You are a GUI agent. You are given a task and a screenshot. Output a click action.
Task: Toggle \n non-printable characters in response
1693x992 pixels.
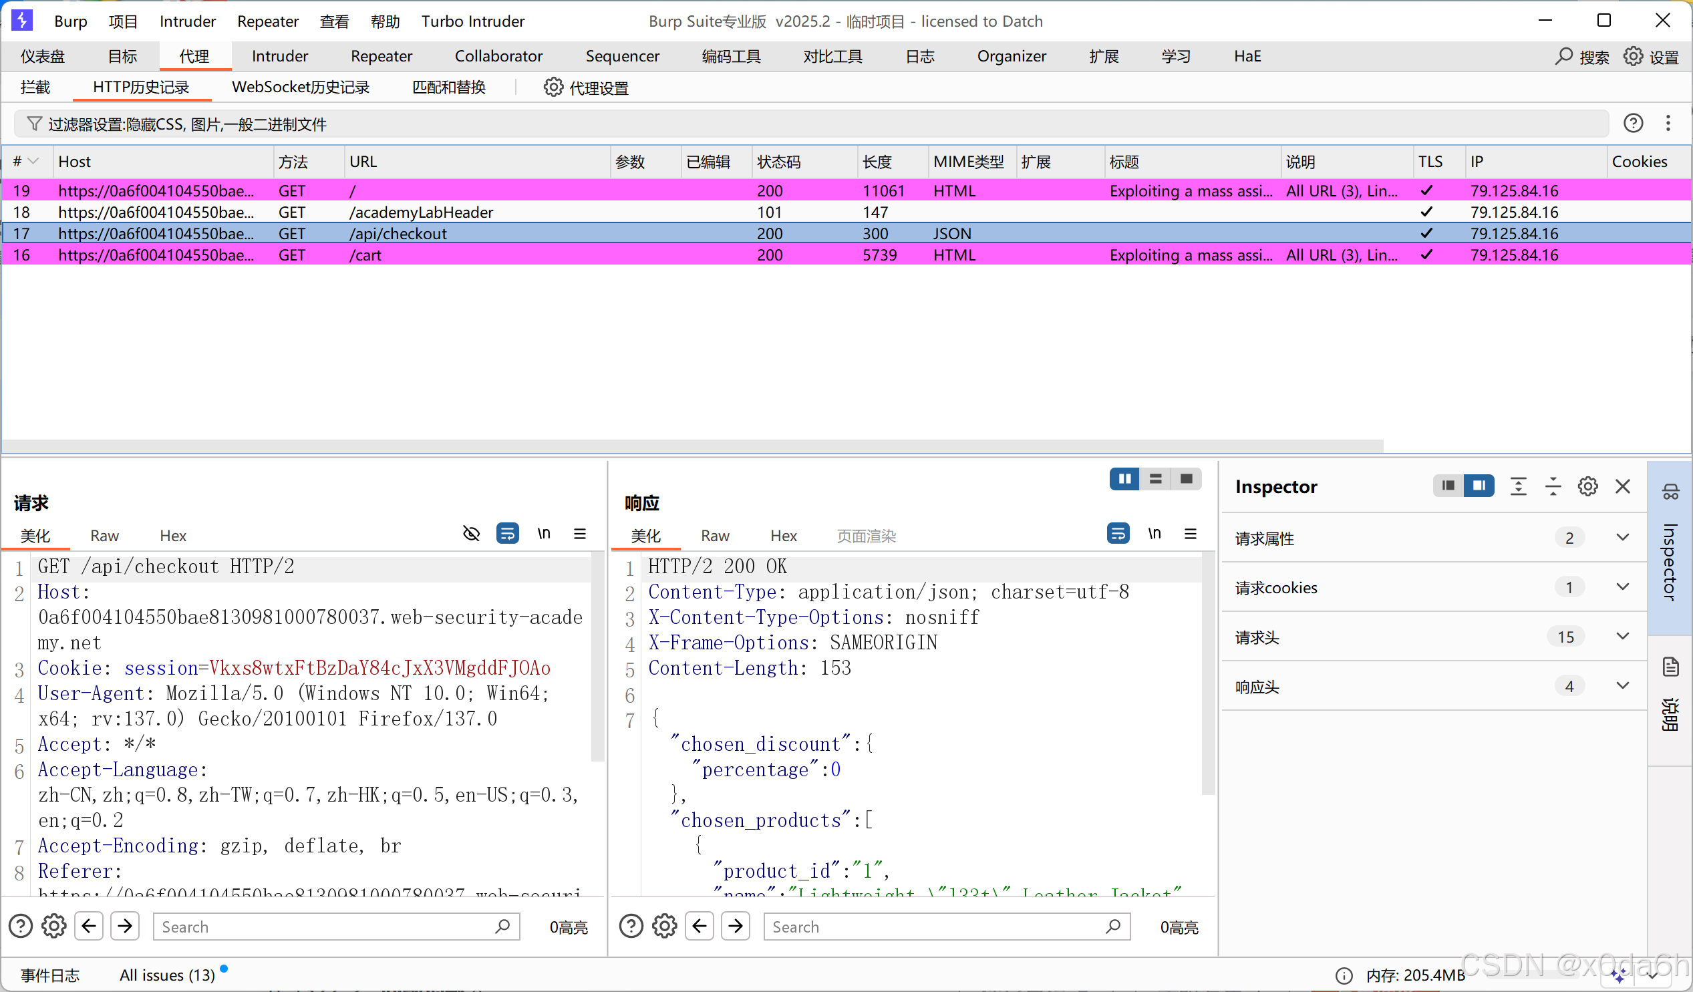(x=1155, y=534)
